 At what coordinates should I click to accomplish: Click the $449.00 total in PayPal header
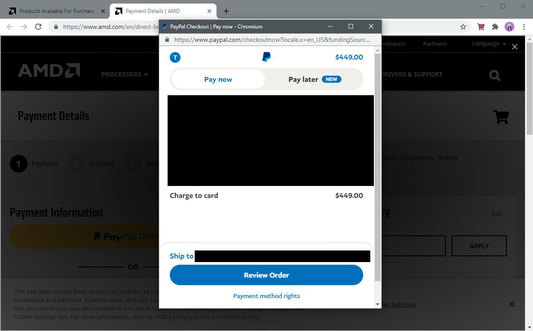(349, 57)
